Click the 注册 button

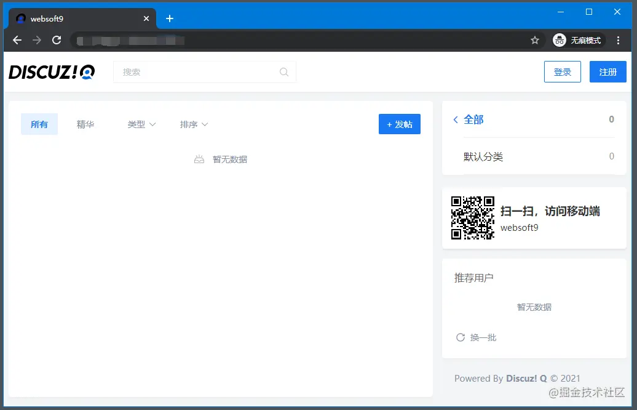[x=607, y=71]
